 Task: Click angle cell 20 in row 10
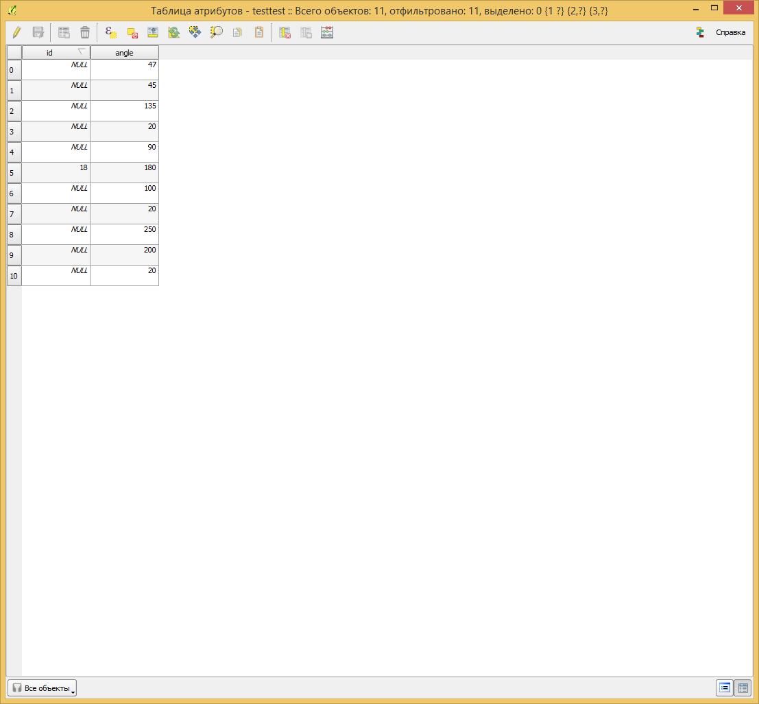(x=124, y=276)
